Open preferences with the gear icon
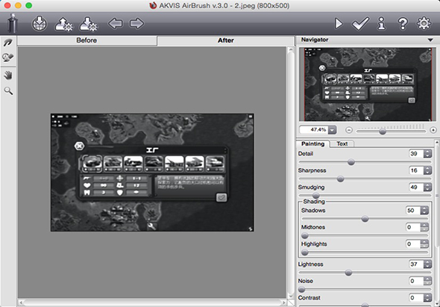The width and height of the screenshot is (440, 307). coord(424,23)
